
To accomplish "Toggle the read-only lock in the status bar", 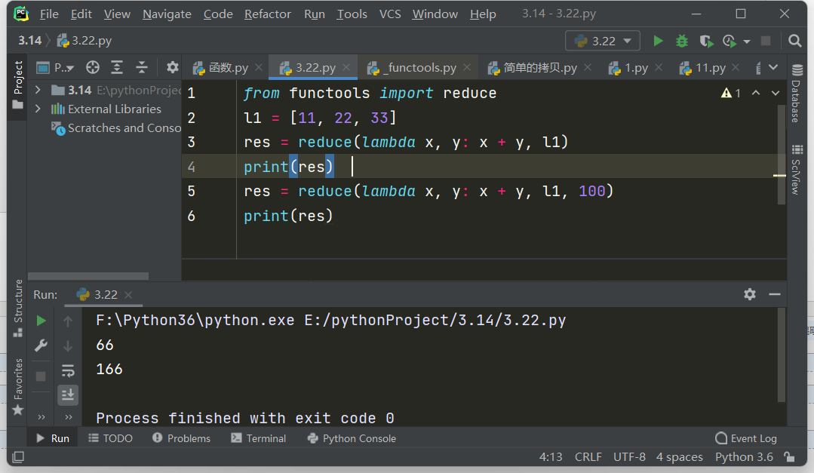I will pos(789,456).
